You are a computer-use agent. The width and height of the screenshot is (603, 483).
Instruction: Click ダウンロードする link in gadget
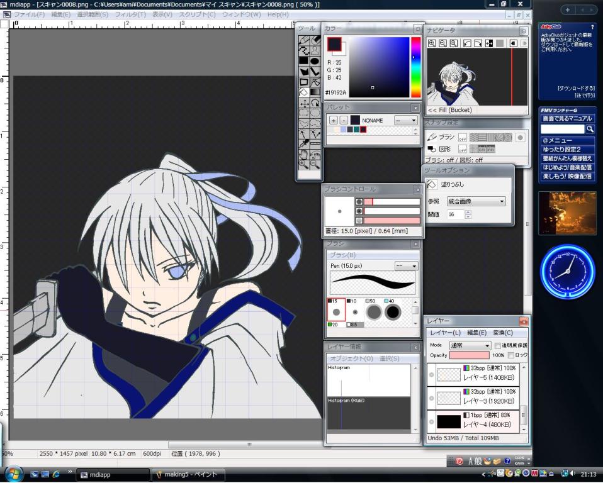pos(576,89)
